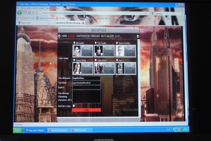Screen dimensions: 211x141
Task: Open the Historia menu
Action: tap(35, 8)
